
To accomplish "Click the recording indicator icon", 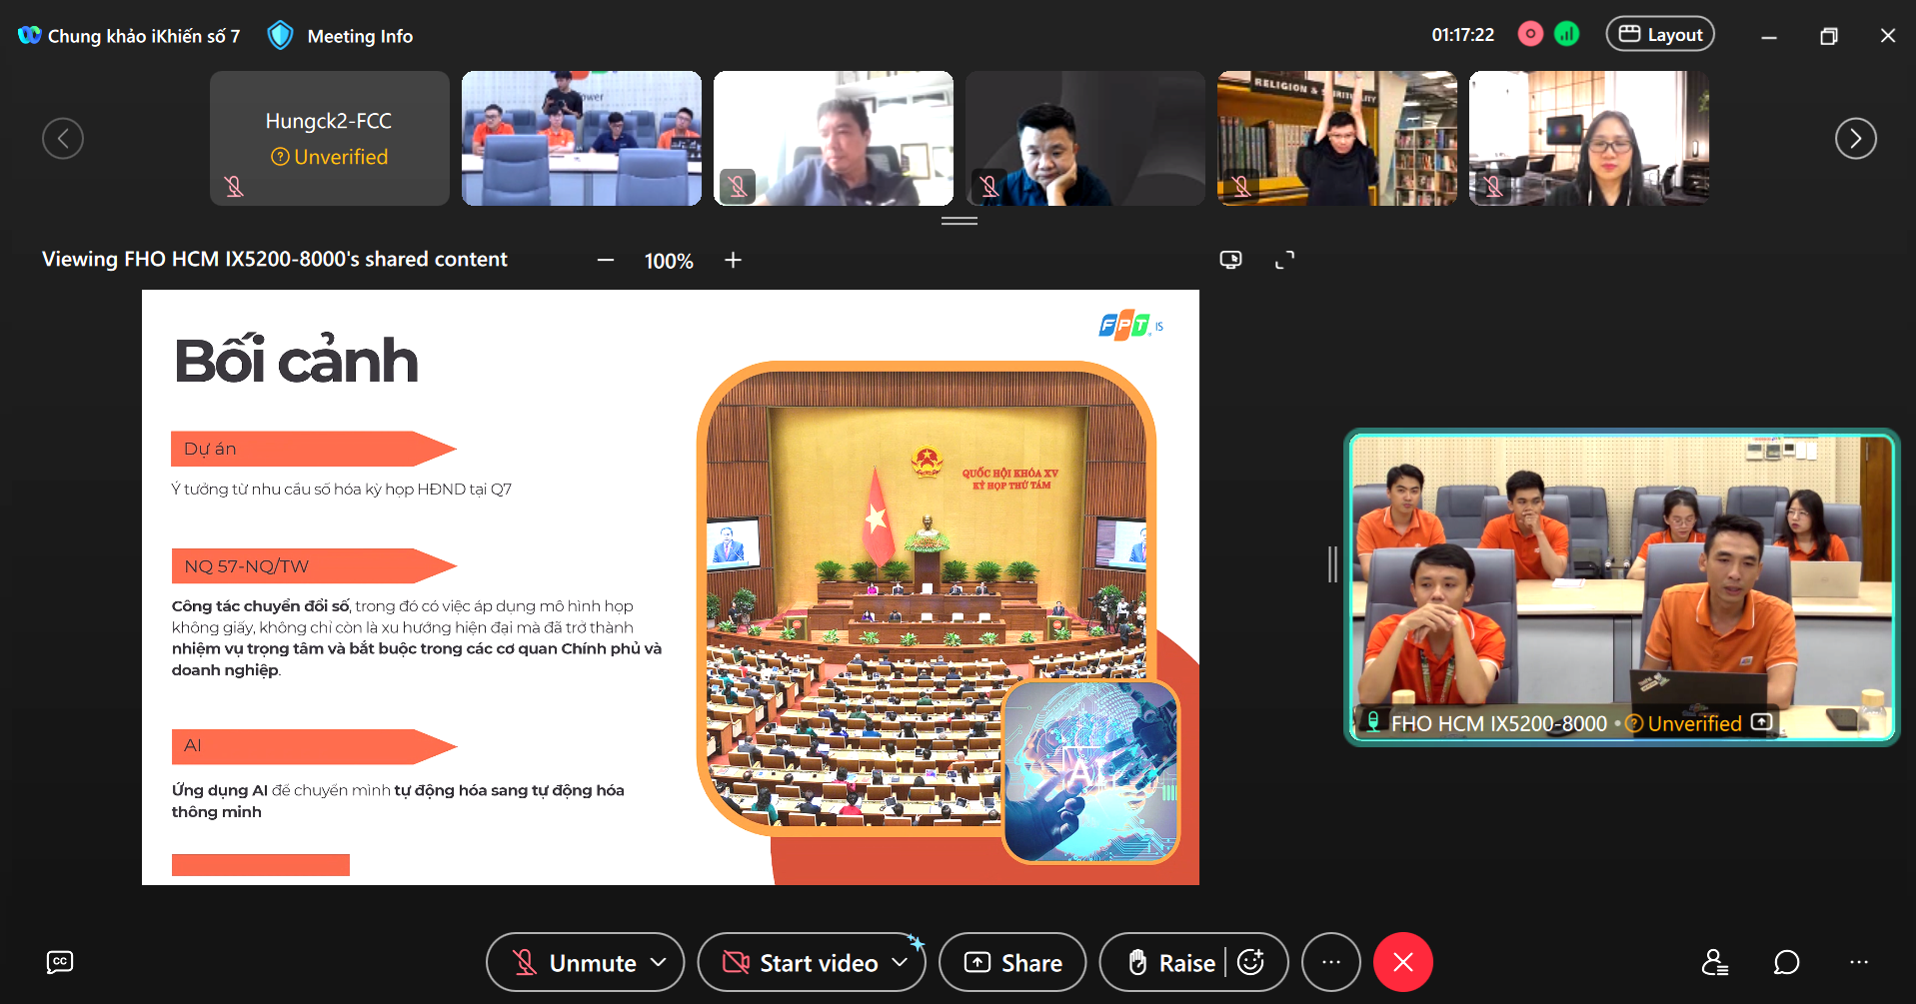I will click(x=1530, y=35).
